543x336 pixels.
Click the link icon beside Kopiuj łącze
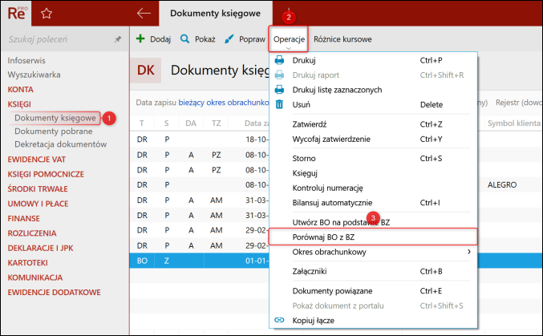[279, 320]
